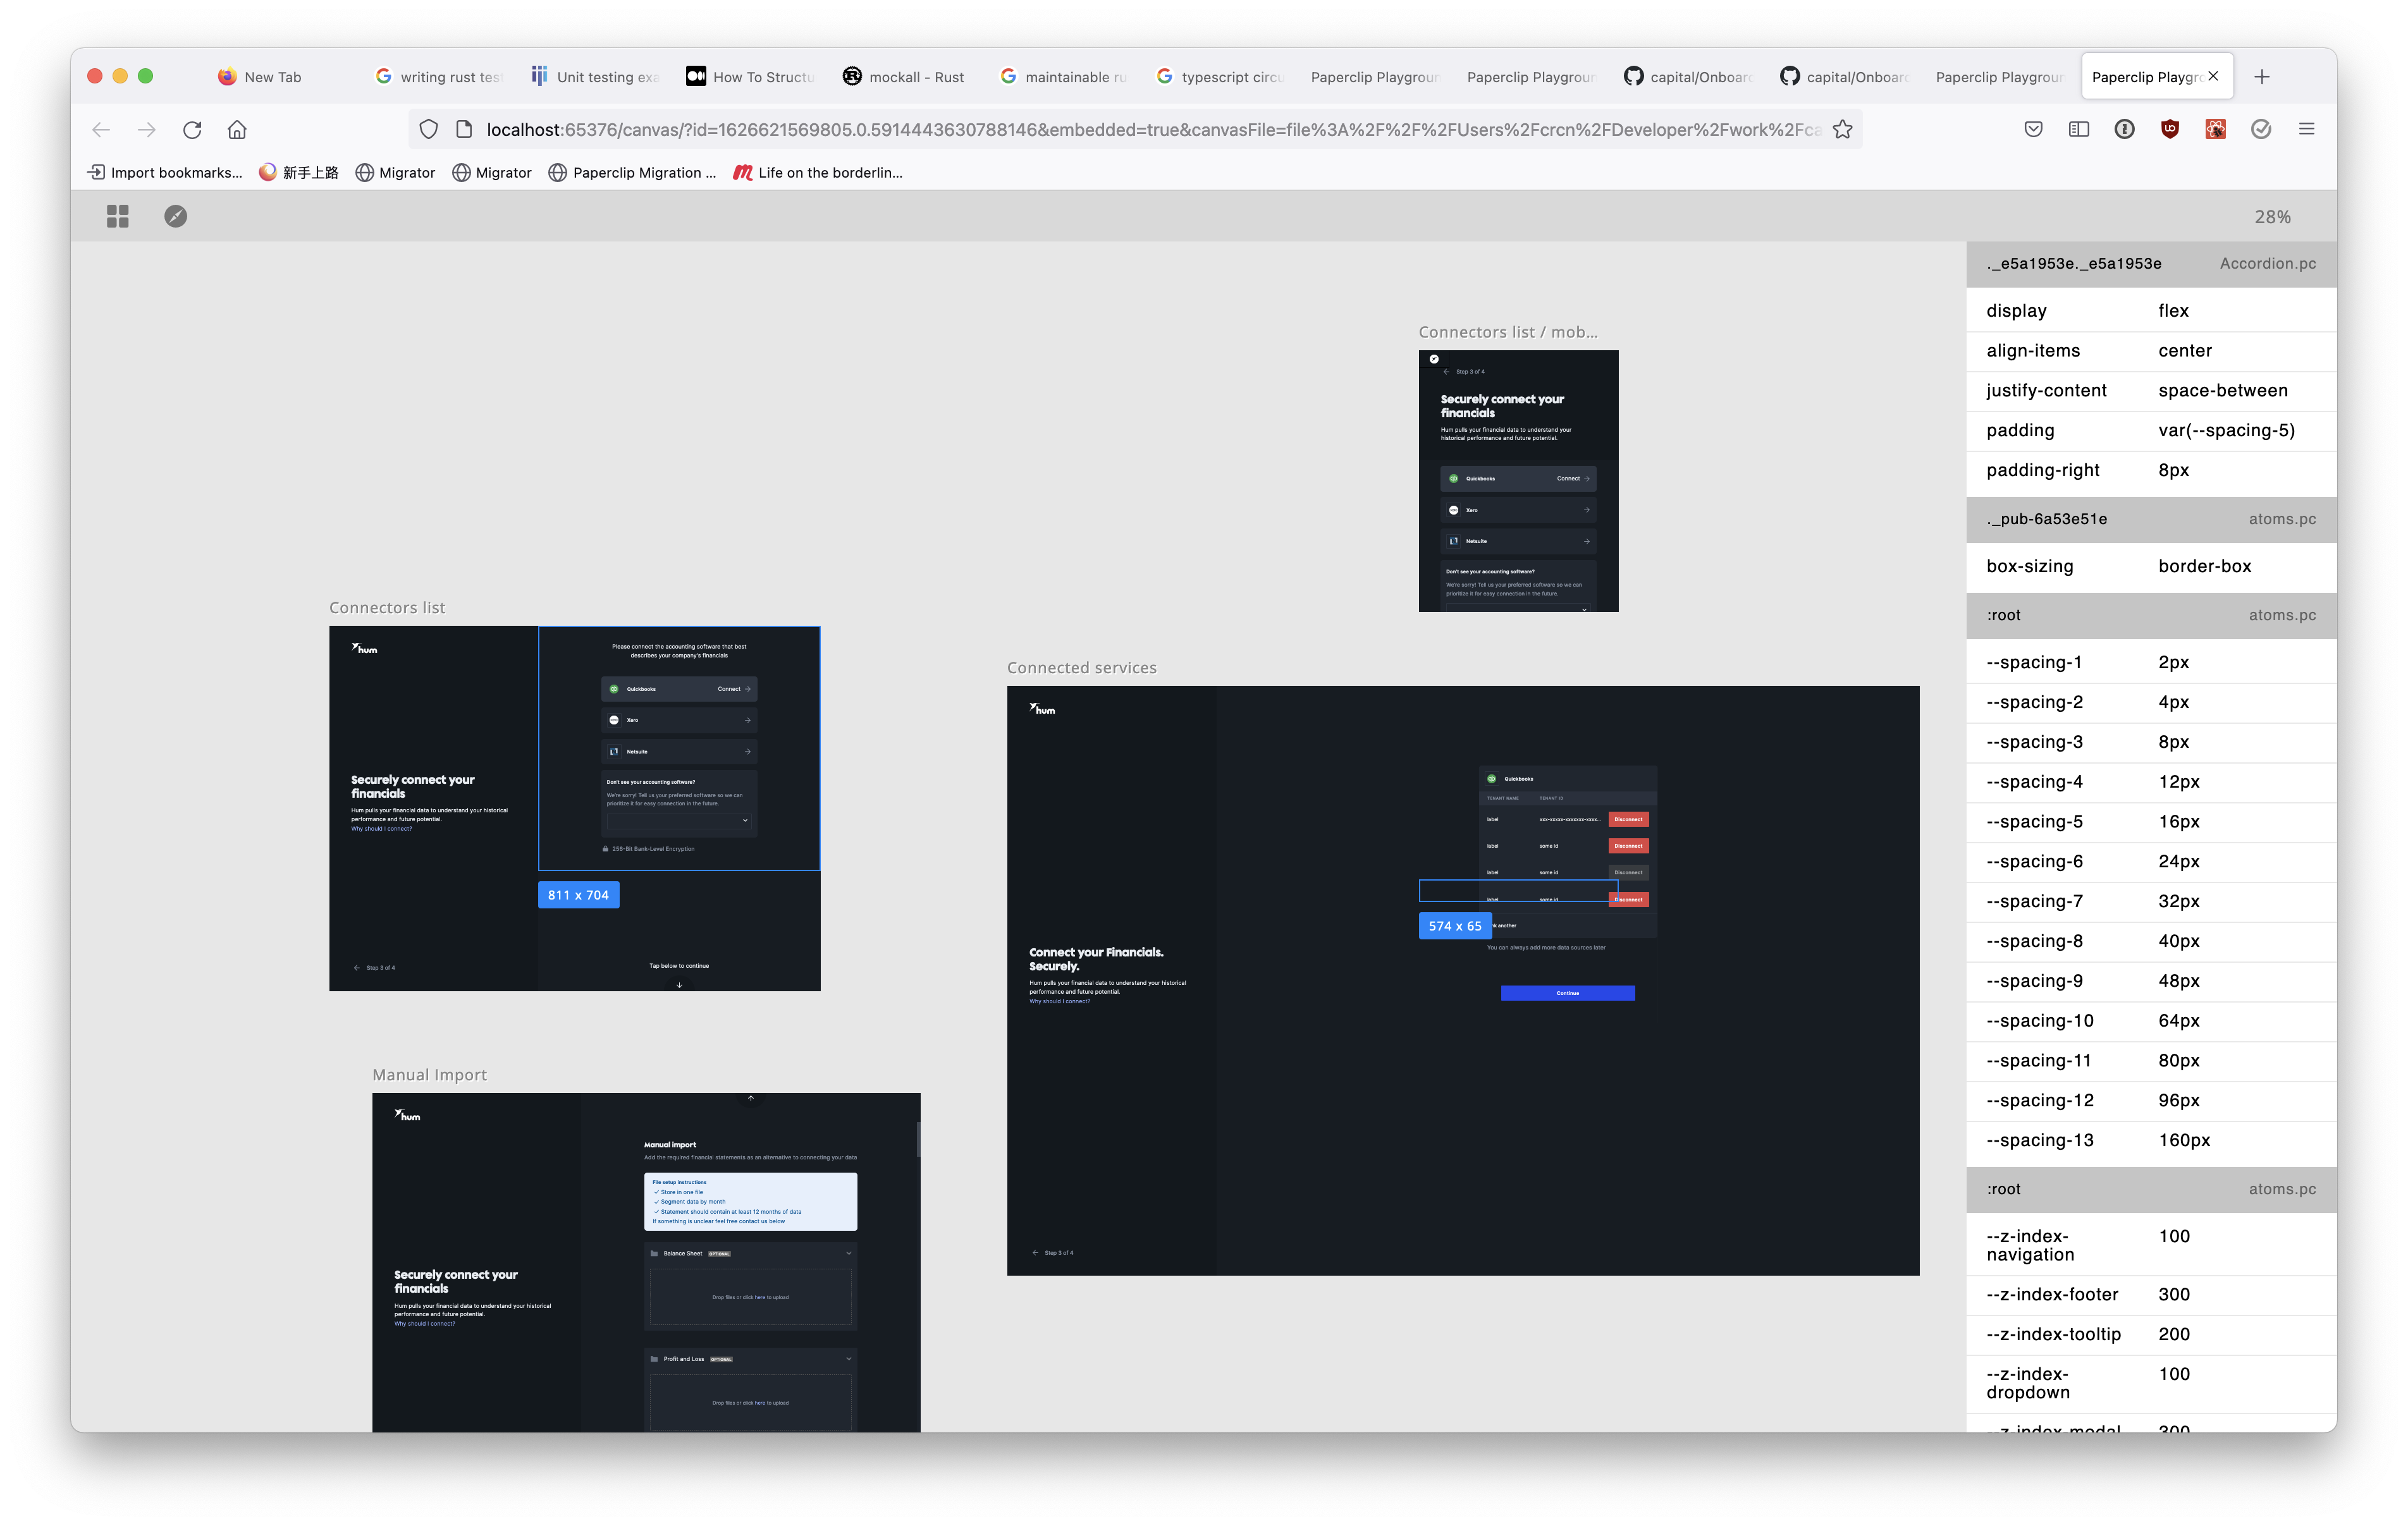
Task: Click Connect next to Quickbooks
Action: [x=731, y=688]
